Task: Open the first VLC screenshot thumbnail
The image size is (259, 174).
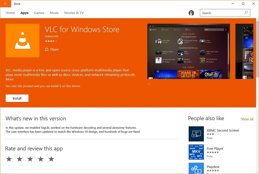Action: pos(189,51)
